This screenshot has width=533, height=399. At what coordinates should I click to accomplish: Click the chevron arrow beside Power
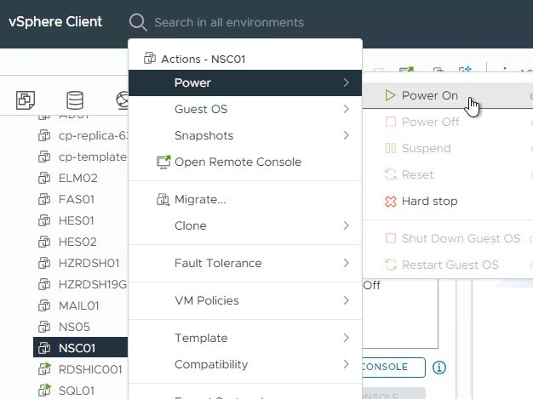pyautogui.click(x=346, y=83)
